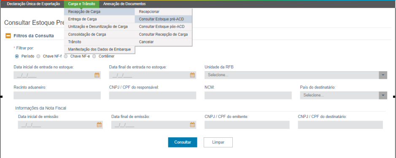The image size is (396, 158).
Task: Open calendar for Data inicial de entrada no estoque
Action: [97, 75]
